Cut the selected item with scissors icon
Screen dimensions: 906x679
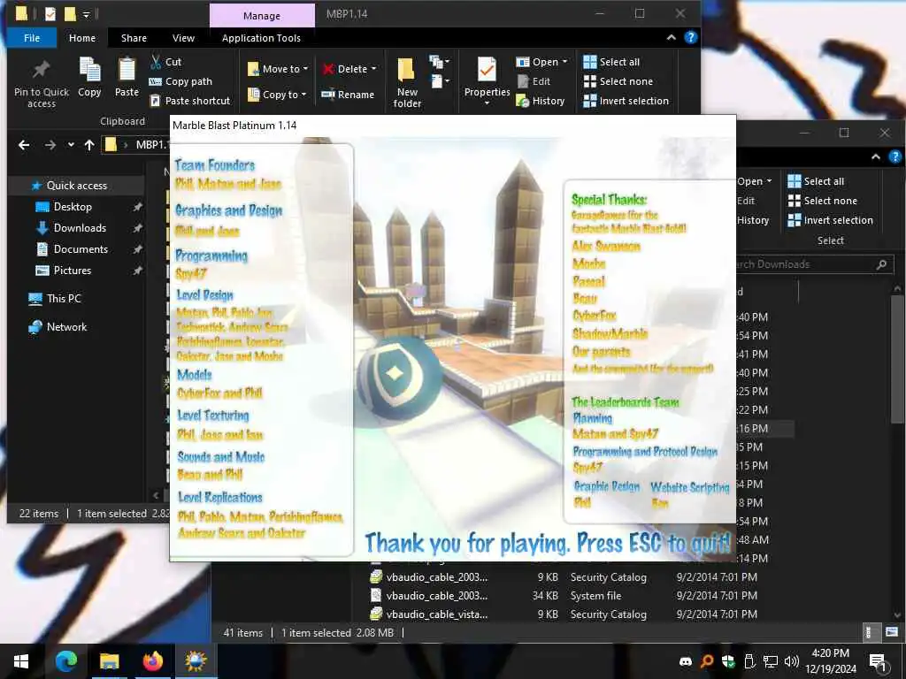pyautogui.click(x=165, y=62)
